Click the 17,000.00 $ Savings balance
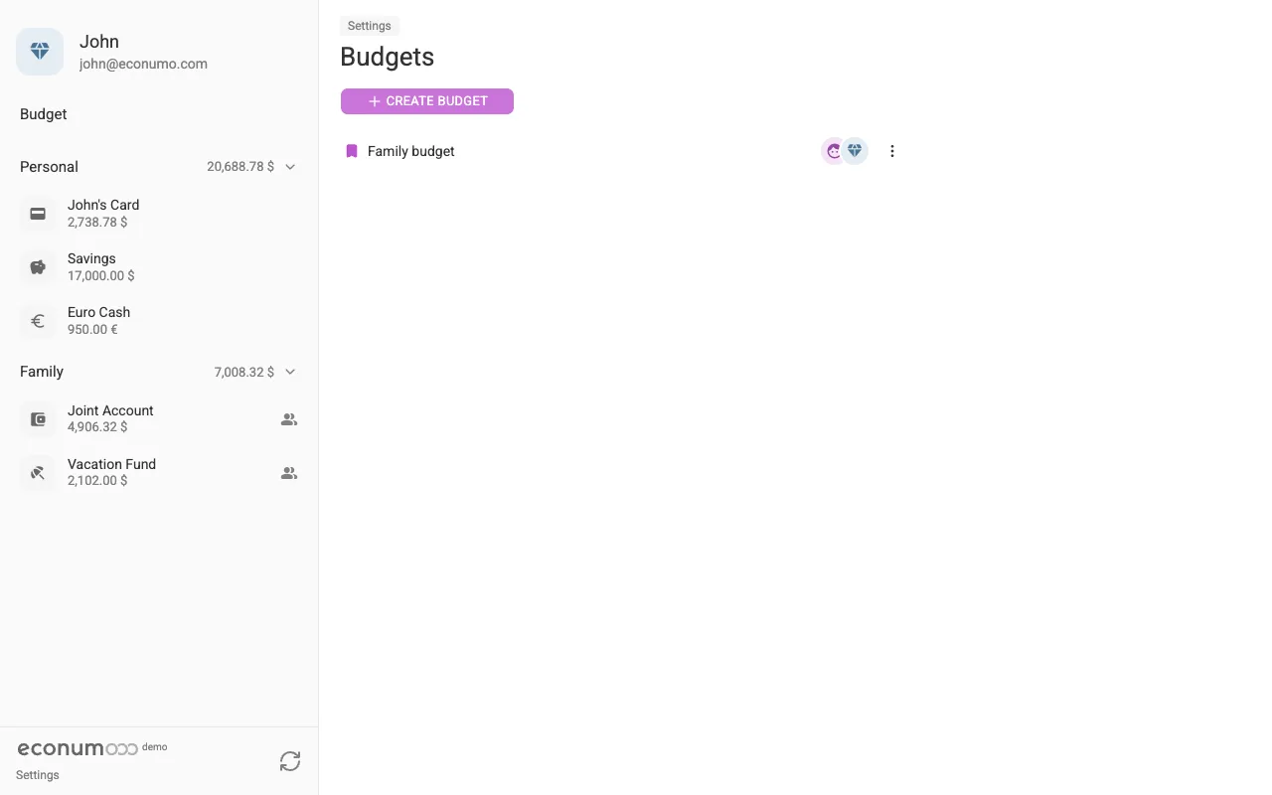Screen dimensions: 1272x795 [101, 276]
